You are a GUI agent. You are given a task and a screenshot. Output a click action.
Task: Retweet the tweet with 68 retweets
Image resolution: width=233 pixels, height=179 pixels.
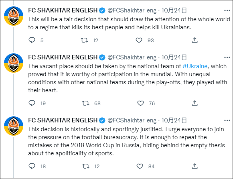click(85, 103)
